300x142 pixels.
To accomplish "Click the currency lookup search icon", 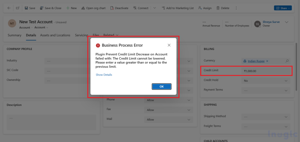I will [287, 61].
